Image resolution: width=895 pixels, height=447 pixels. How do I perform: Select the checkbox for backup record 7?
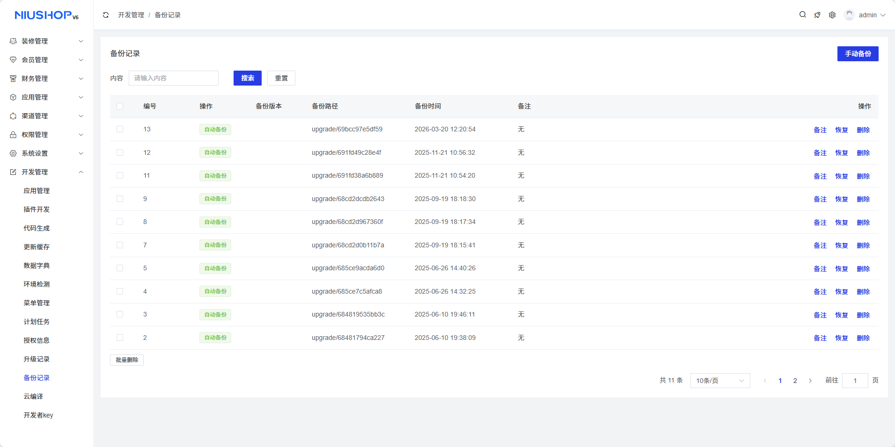tap(120, 245)
